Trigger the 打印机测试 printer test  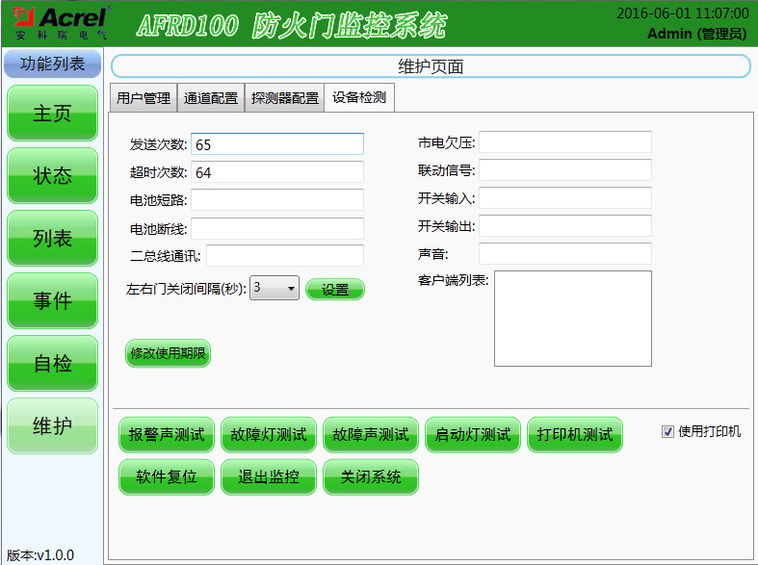click(575, 435)
